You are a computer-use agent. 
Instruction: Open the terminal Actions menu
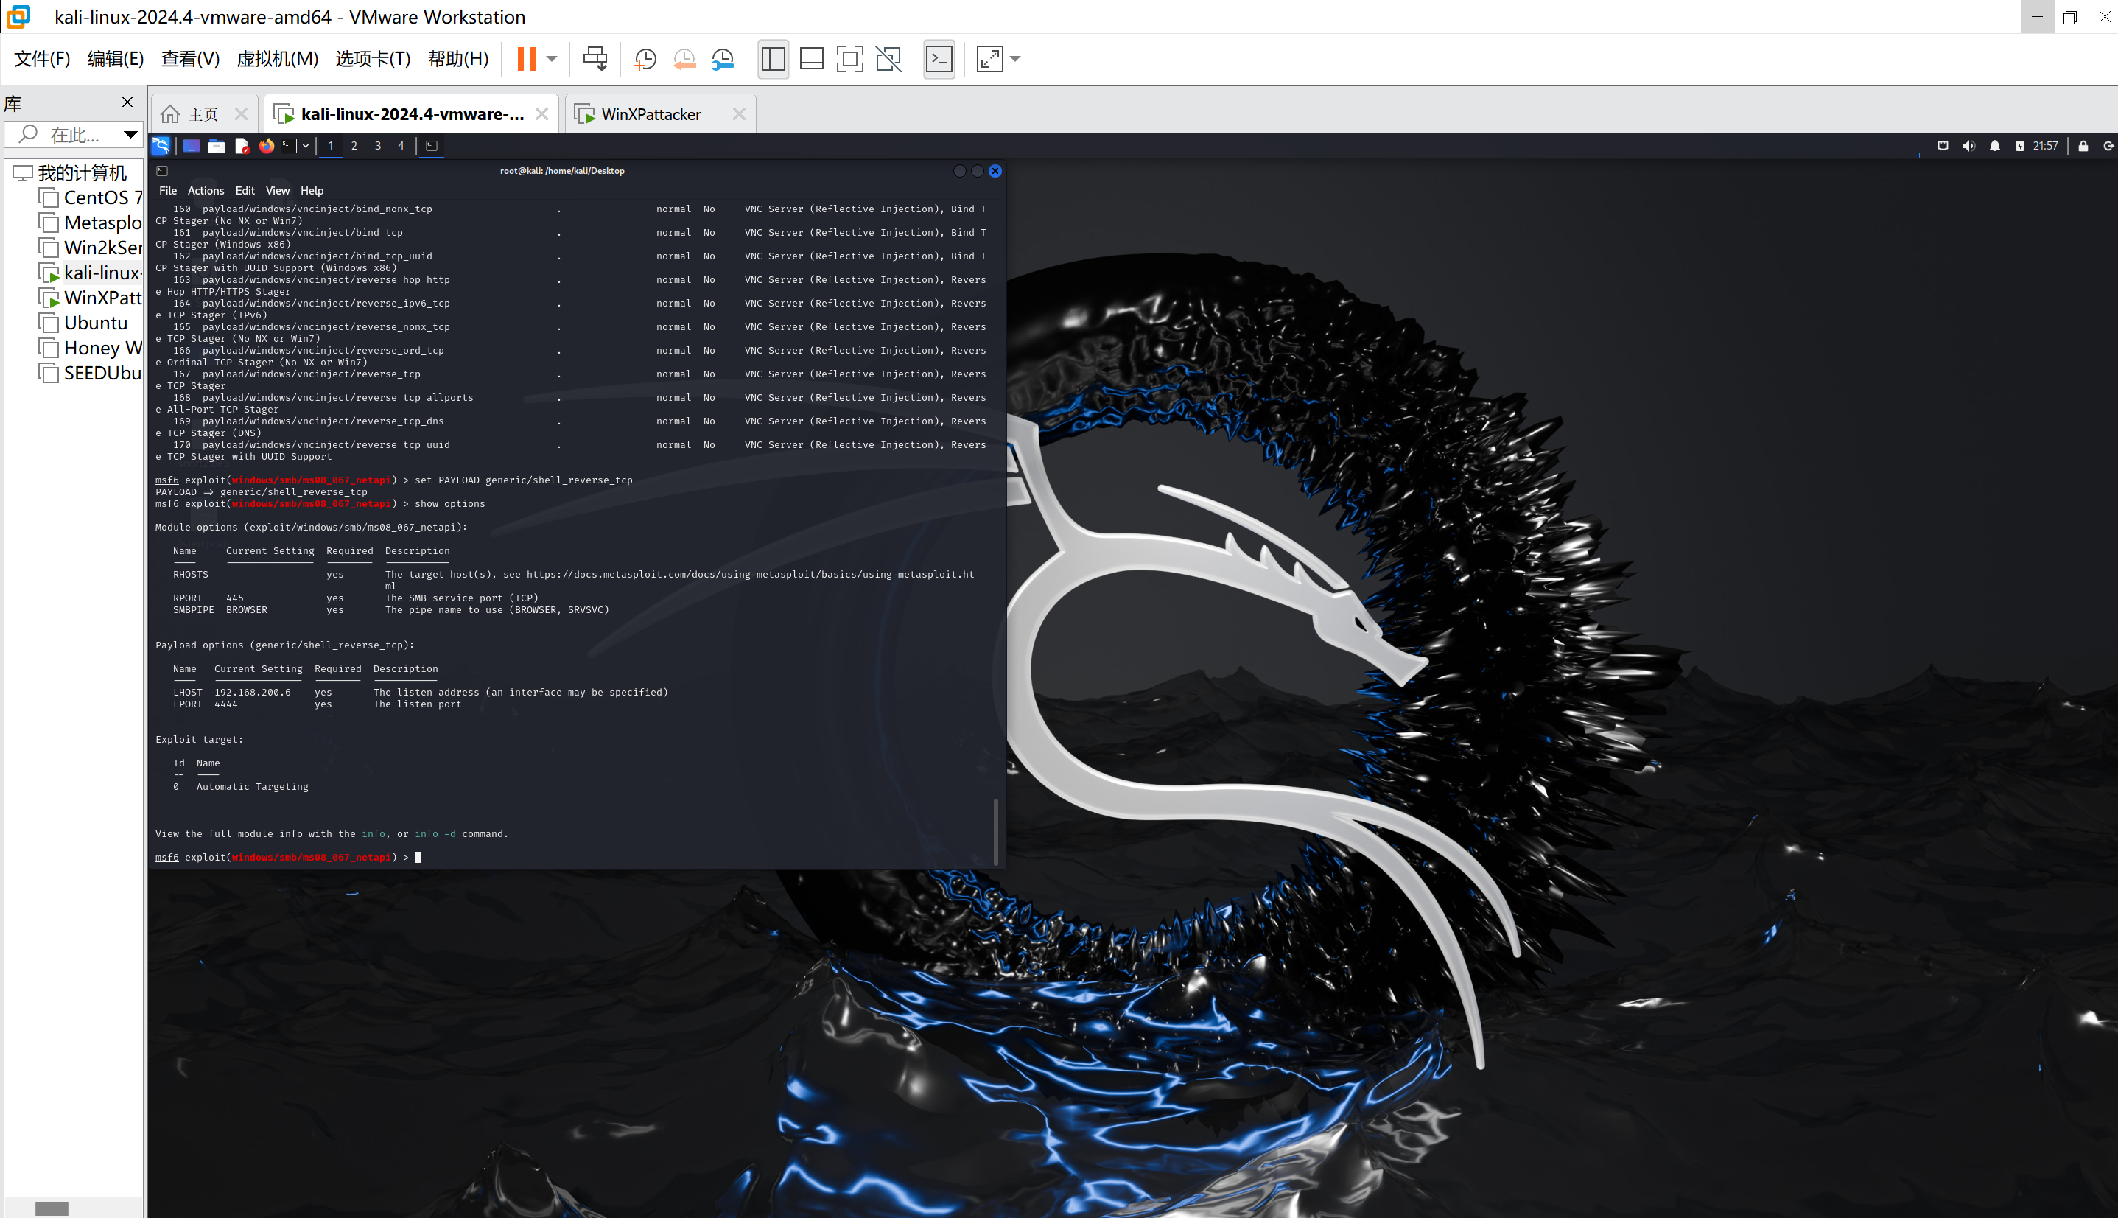(205, 191)
